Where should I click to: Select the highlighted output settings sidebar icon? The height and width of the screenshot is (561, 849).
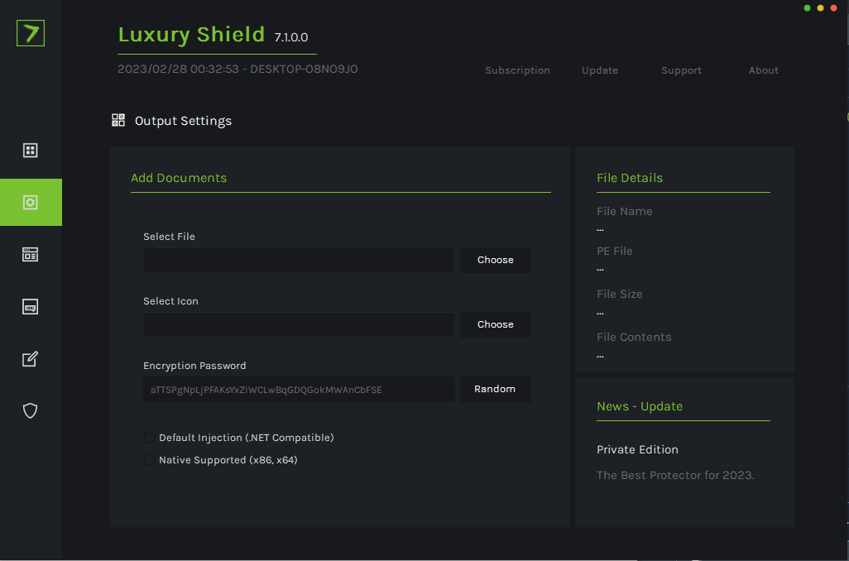[31, 203]
